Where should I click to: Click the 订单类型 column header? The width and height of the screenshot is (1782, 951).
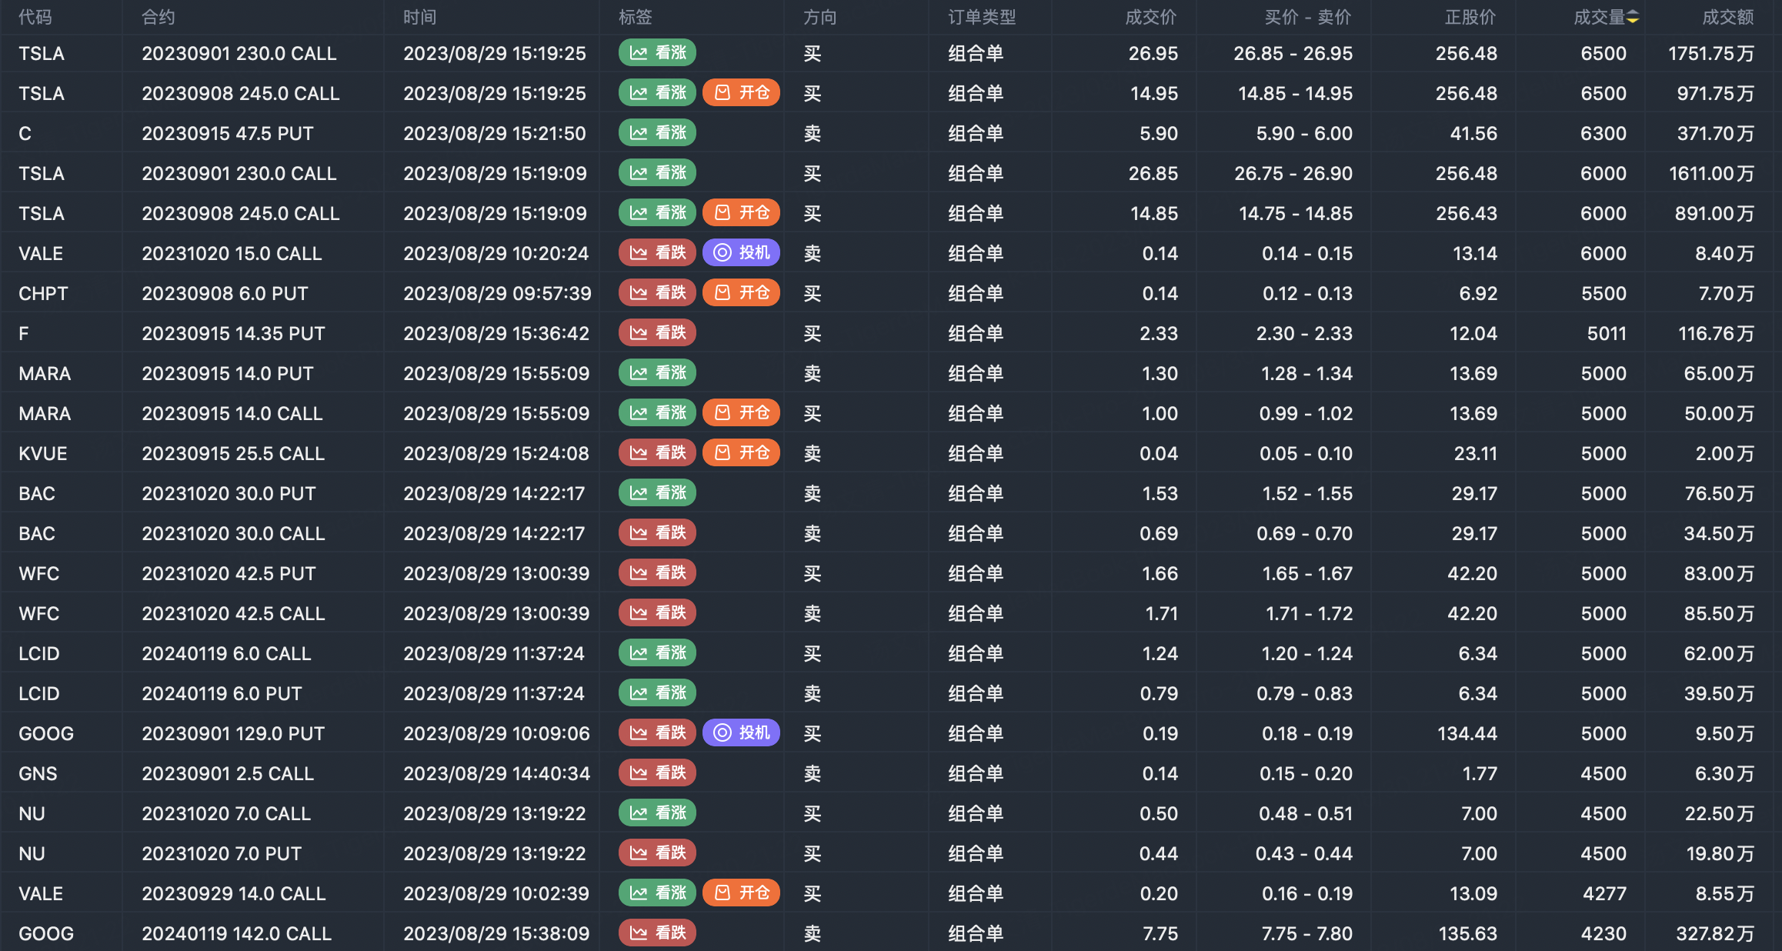pyautogui.click(x=982, y=18)
